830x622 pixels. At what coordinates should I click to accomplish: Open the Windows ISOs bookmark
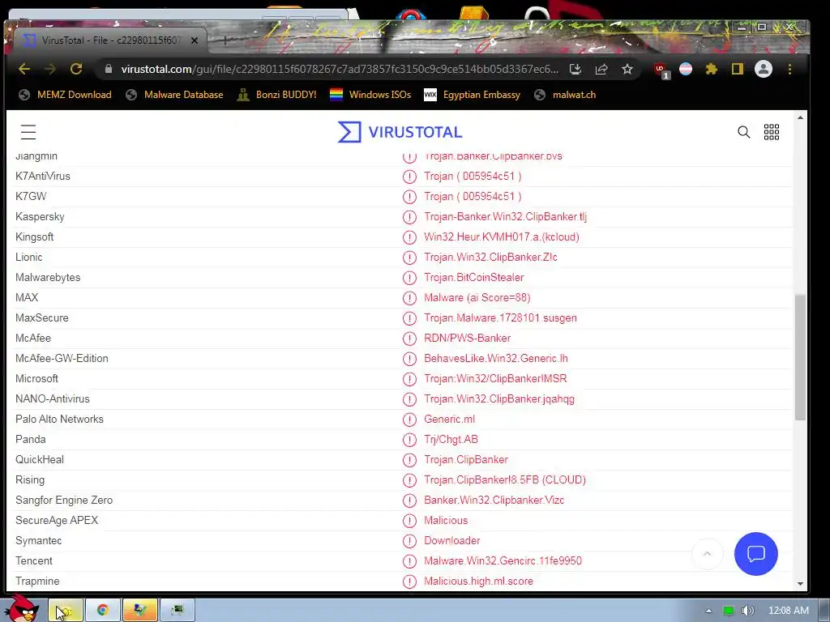click(x=370, y=95)
